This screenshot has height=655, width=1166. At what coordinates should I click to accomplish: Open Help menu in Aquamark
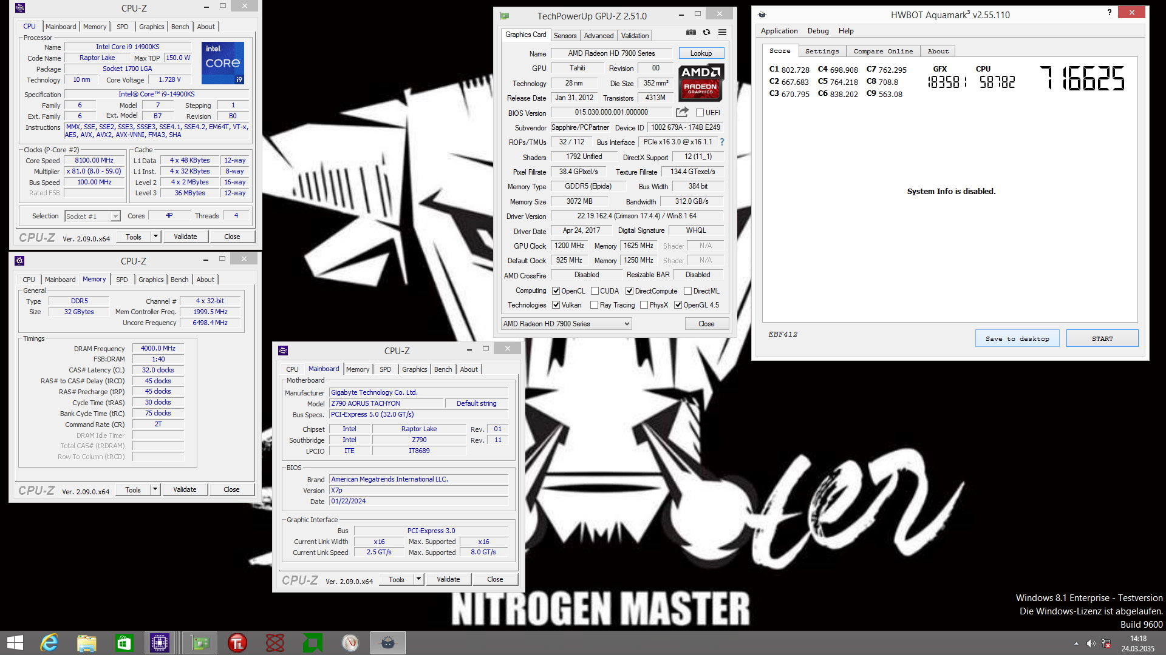[x=846, y=31]
